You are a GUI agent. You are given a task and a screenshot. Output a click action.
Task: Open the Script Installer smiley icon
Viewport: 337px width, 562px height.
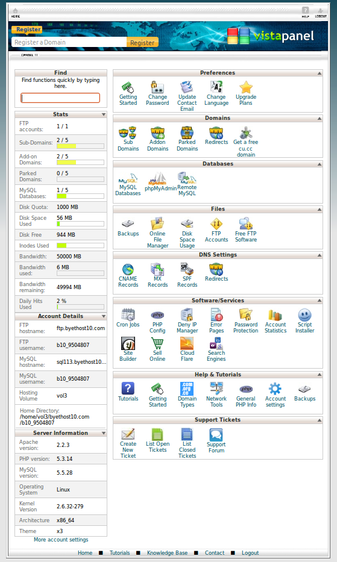click(x=304, y=314)
